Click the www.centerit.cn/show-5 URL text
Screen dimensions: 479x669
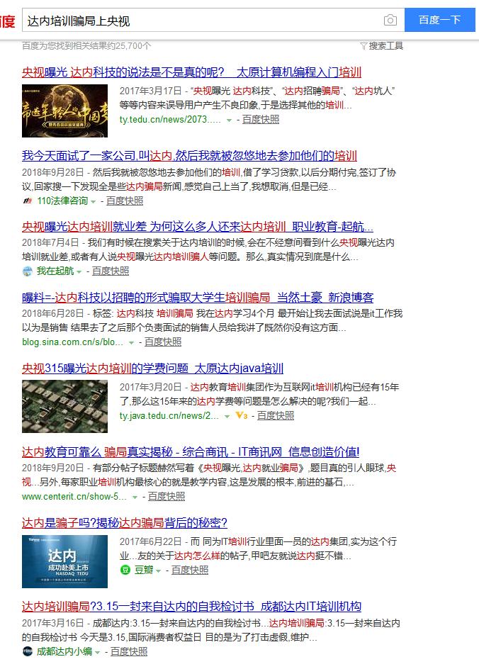[74, 496]
